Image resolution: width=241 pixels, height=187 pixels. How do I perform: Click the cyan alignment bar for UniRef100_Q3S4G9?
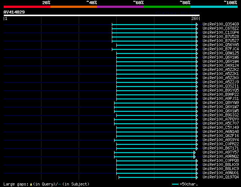pos(154,24)
